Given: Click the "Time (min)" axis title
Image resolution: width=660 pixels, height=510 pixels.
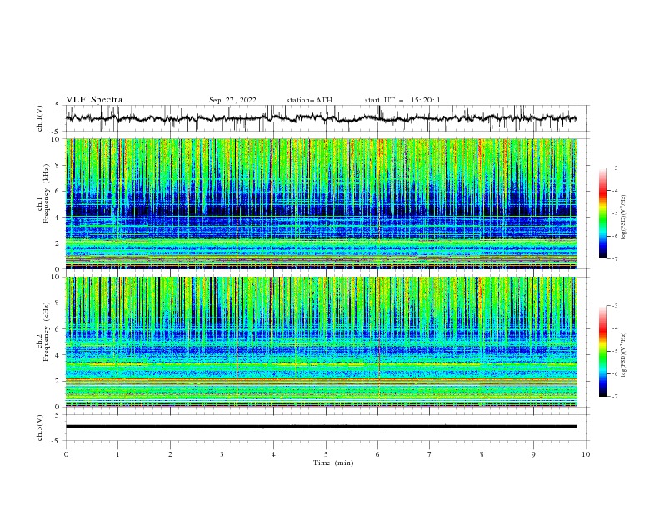Looking at the screenshot, I should tap(333, 462).
